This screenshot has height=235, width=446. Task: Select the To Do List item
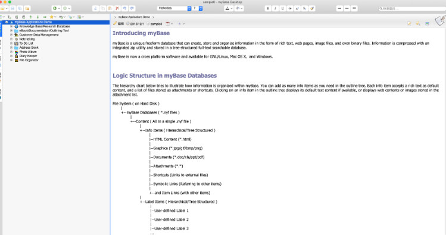[26, 43]
